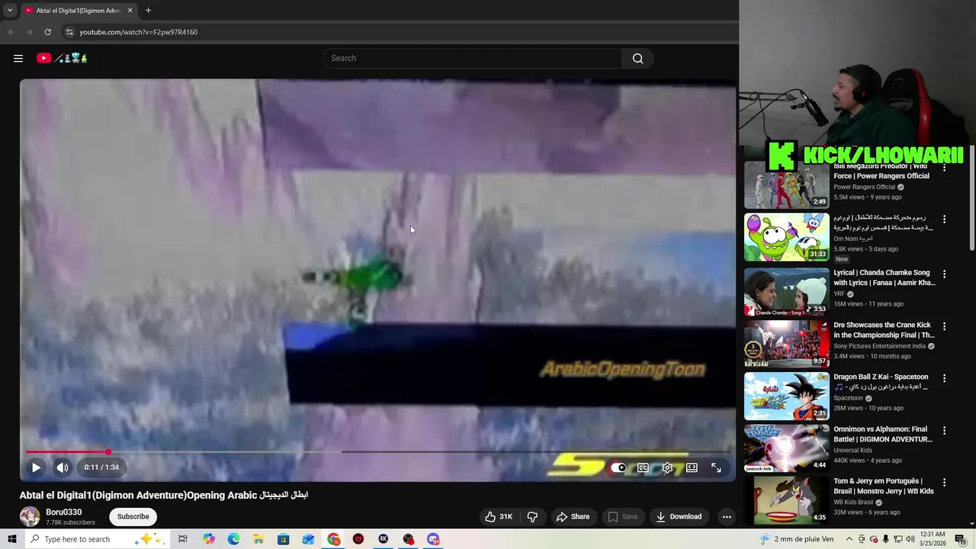
Task: Open more actions ellipsis below the video
Action: [x=727, y=516]
